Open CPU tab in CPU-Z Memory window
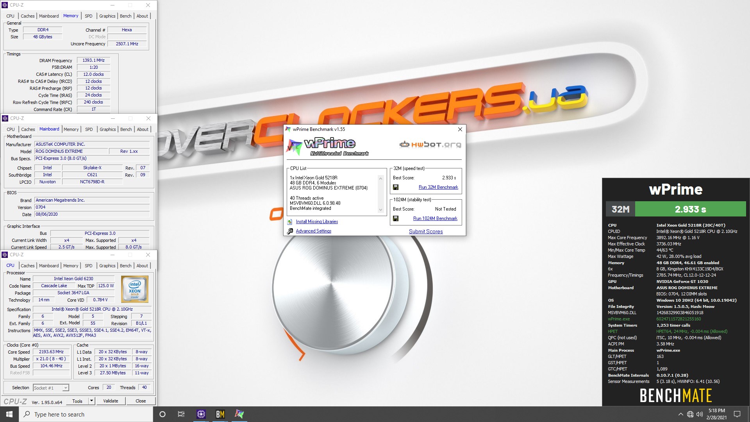The image size is (750, 422). [10, 16]
